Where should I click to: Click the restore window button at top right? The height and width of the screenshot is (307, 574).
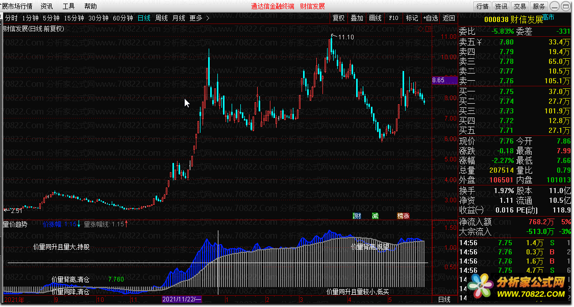[565, 6]
